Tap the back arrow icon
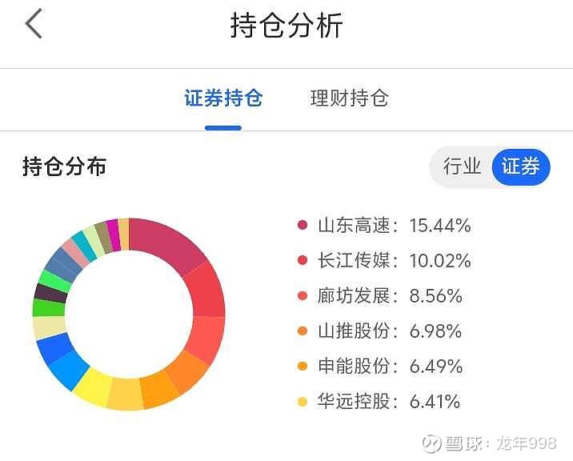The height and width of the screenshot is (461, 573). (x=34, y=25)
